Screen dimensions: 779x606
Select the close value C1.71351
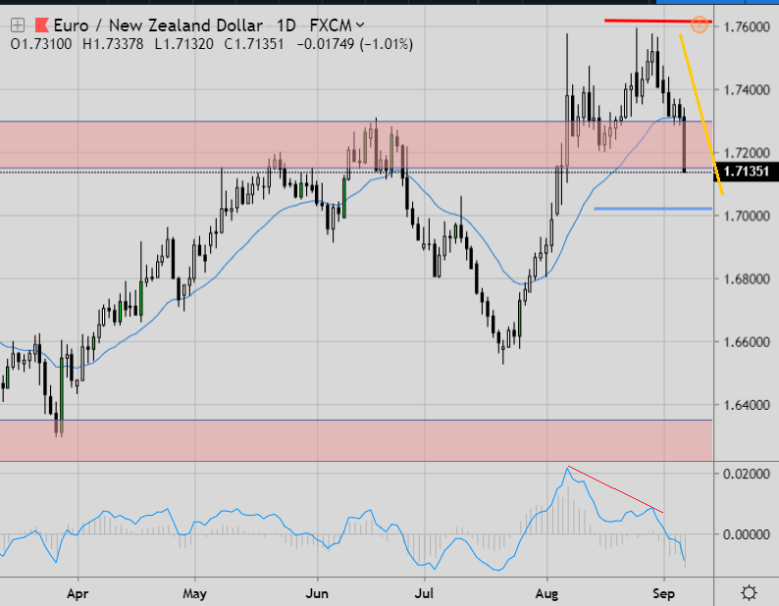254,44
